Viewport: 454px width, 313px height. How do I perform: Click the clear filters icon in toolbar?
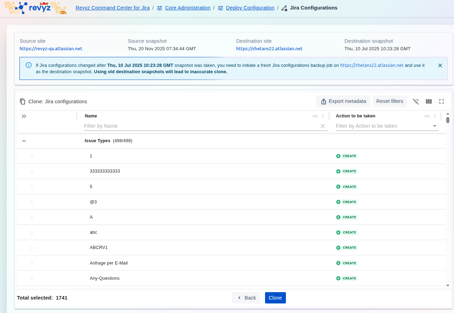tap(416, 102)
